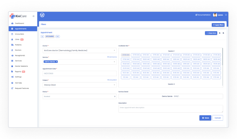Click Reports file icon in sidebar
Viewport: 237px width, 139px height.
(x=12, y=72)
